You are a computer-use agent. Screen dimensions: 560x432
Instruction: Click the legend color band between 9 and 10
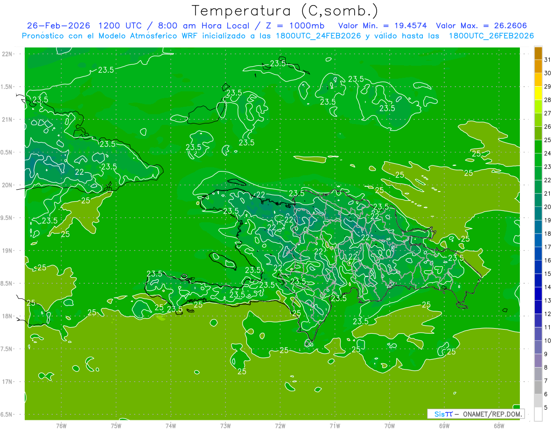(x=539, y=347)
